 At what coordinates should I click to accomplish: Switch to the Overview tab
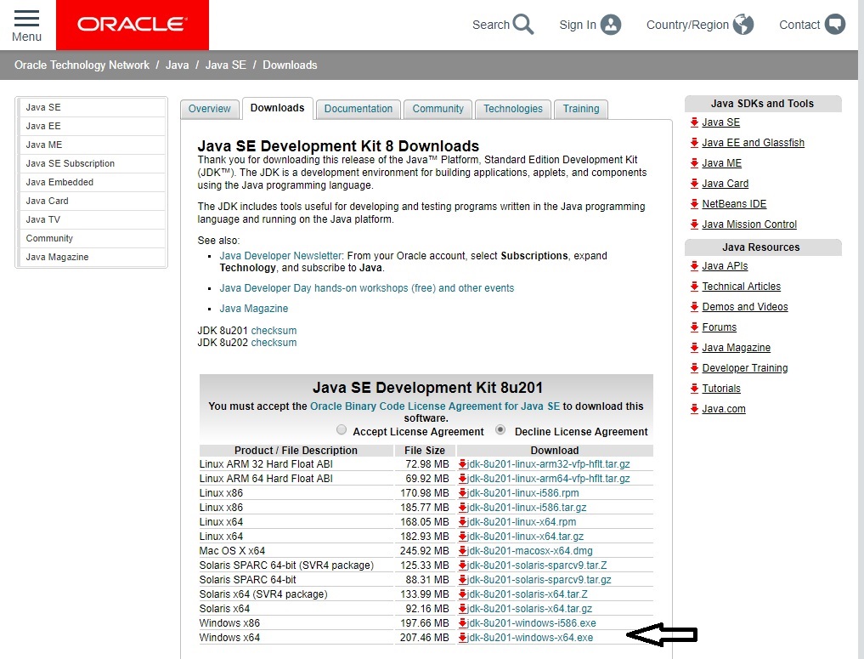209,109
